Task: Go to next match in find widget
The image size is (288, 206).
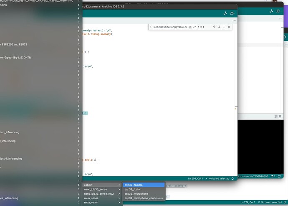Action: click(219, 27)
